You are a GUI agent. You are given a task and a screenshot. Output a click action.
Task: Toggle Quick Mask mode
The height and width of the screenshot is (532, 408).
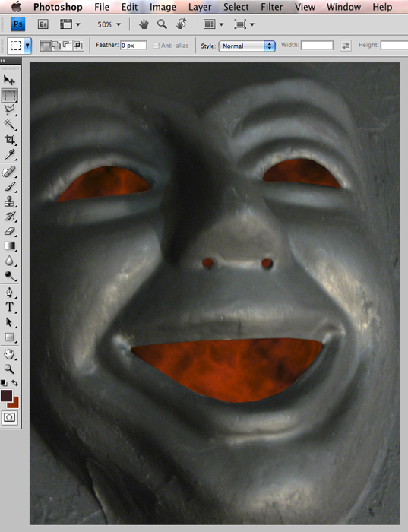point(9,417)
